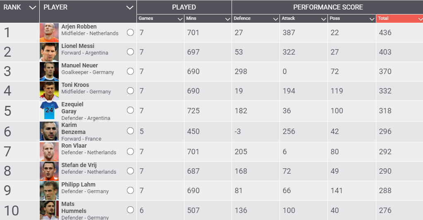
Task: Select the radio button for Philipp Lahm
Action: [x=130, y=191]
